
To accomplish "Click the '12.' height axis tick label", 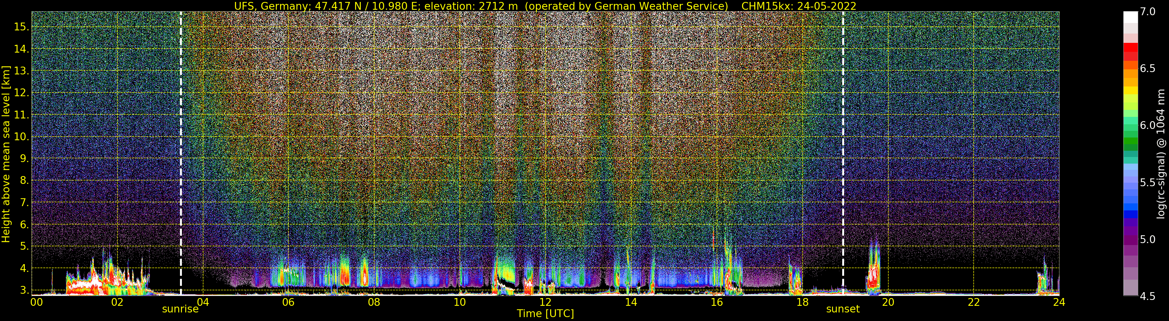I will click(x=21, y=93).
